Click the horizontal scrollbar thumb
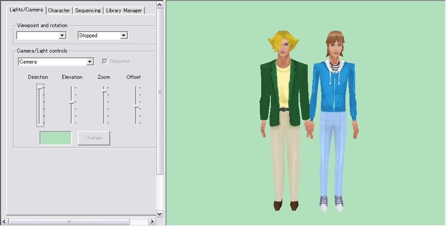446x226 pixels. coord(69,222)
